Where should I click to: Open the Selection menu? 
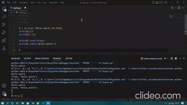point(23,3)
